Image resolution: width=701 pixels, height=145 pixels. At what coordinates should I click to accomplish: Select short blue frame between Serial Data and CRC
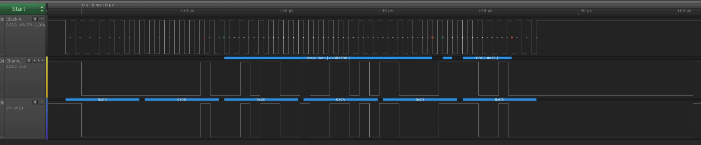[447, 58]
